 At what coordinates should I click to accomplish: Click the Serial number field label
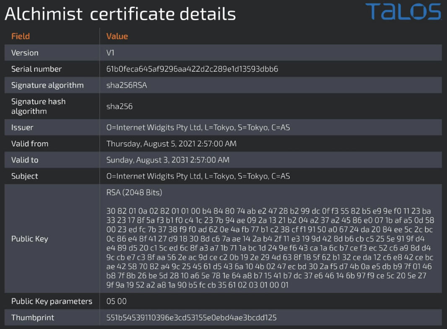point(36,69)
